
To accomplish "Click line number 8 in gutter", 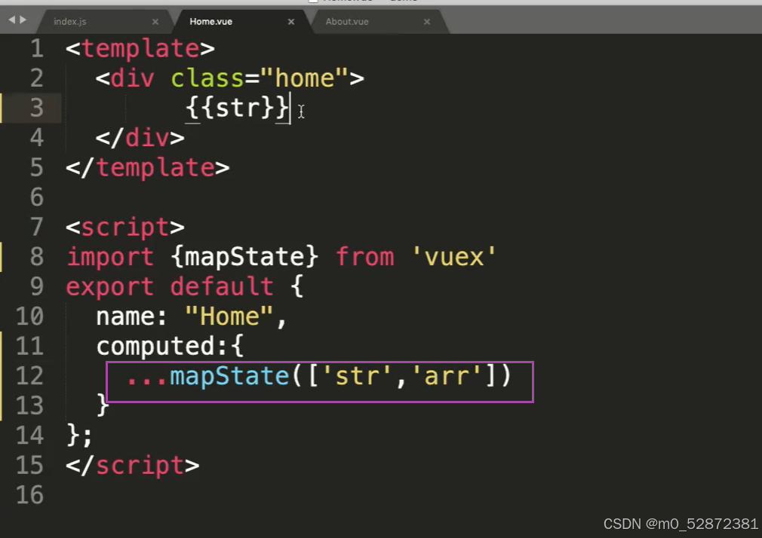I will (x=37, y=257).
